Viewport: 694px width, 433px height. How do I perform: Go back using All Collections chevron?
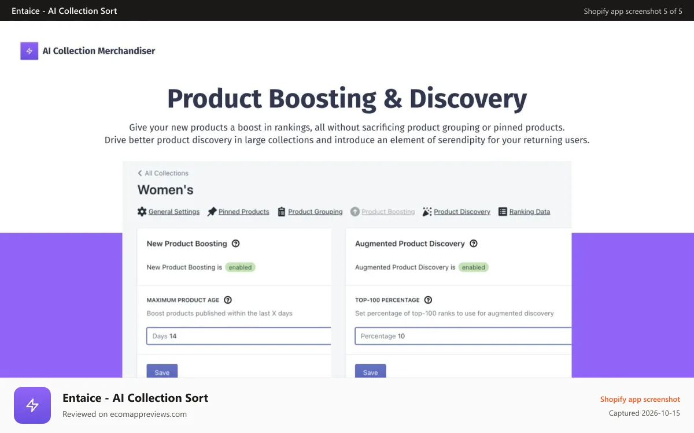(140, 173)
